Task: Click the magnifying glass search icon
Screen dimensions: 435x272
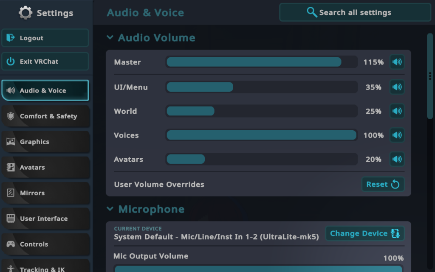Action: pos(312,12)
